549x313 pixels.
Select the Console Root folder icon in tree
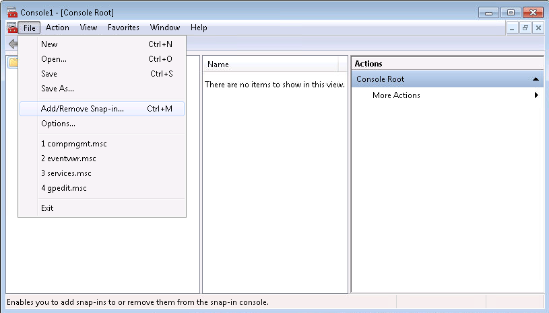point(13,62)
